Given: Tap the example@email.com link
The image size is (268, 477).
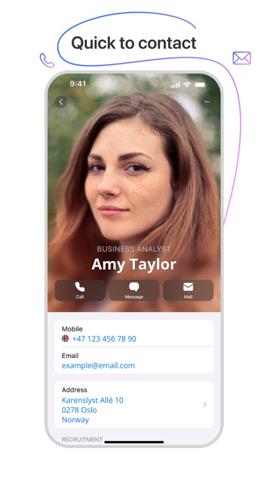Looking at the screenshot, I should click(98, 365).
